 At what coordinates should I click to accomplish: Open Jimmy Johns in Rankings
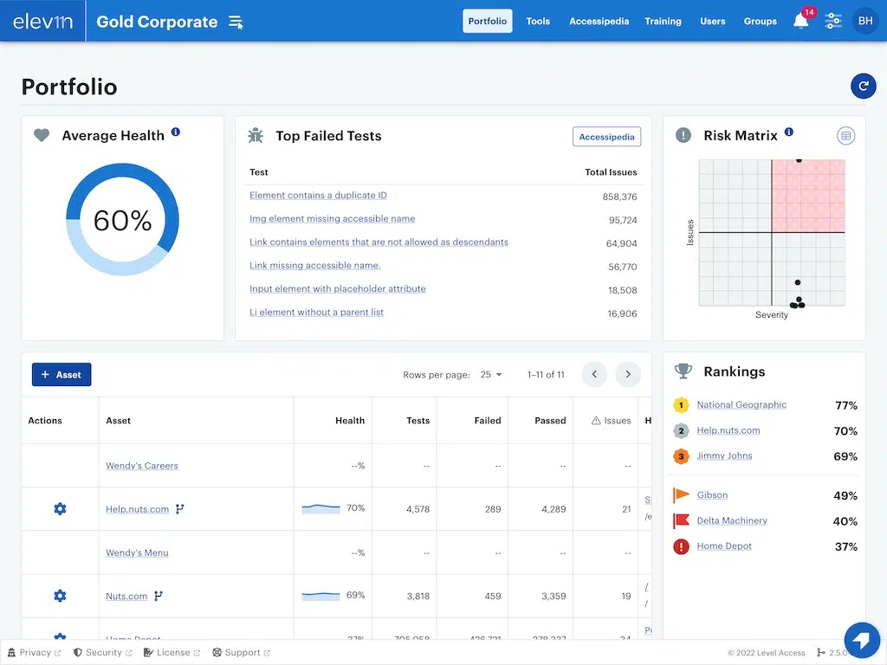point(724,455)
